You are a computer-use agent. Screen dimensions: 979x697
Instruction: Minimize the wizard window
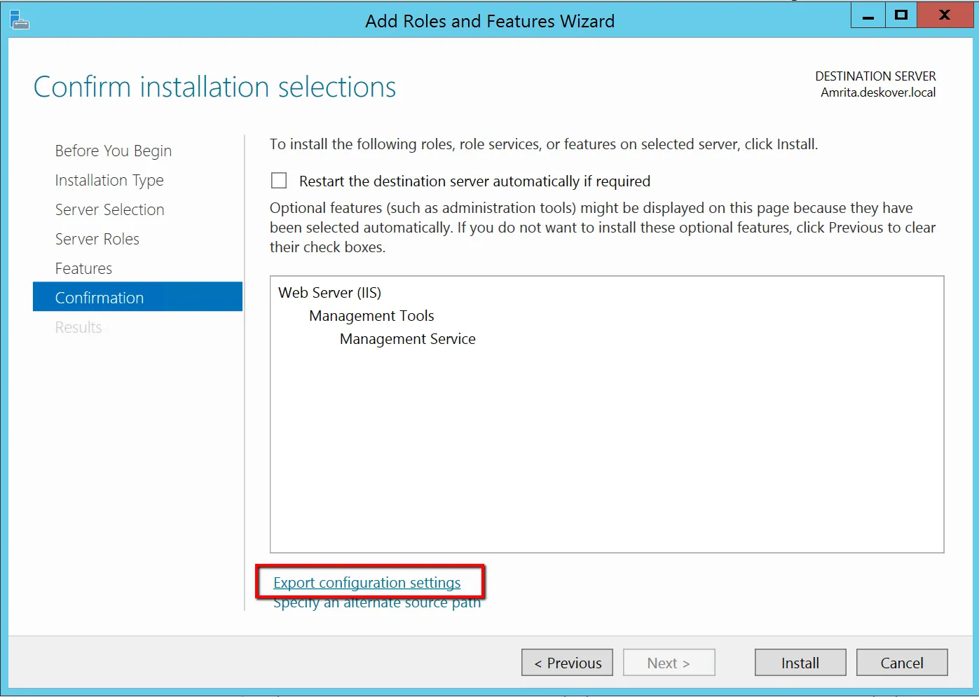click(868, 15)
